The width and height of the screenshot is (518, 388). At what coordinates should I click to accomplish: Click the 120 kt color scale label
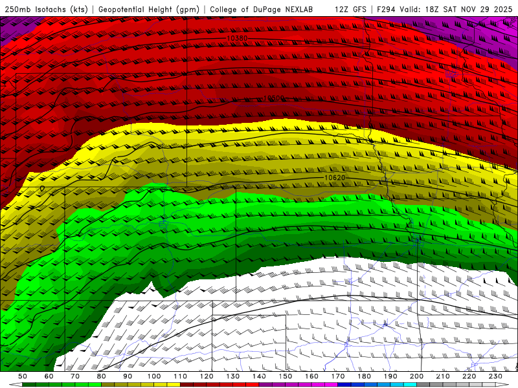pos(207,376)
